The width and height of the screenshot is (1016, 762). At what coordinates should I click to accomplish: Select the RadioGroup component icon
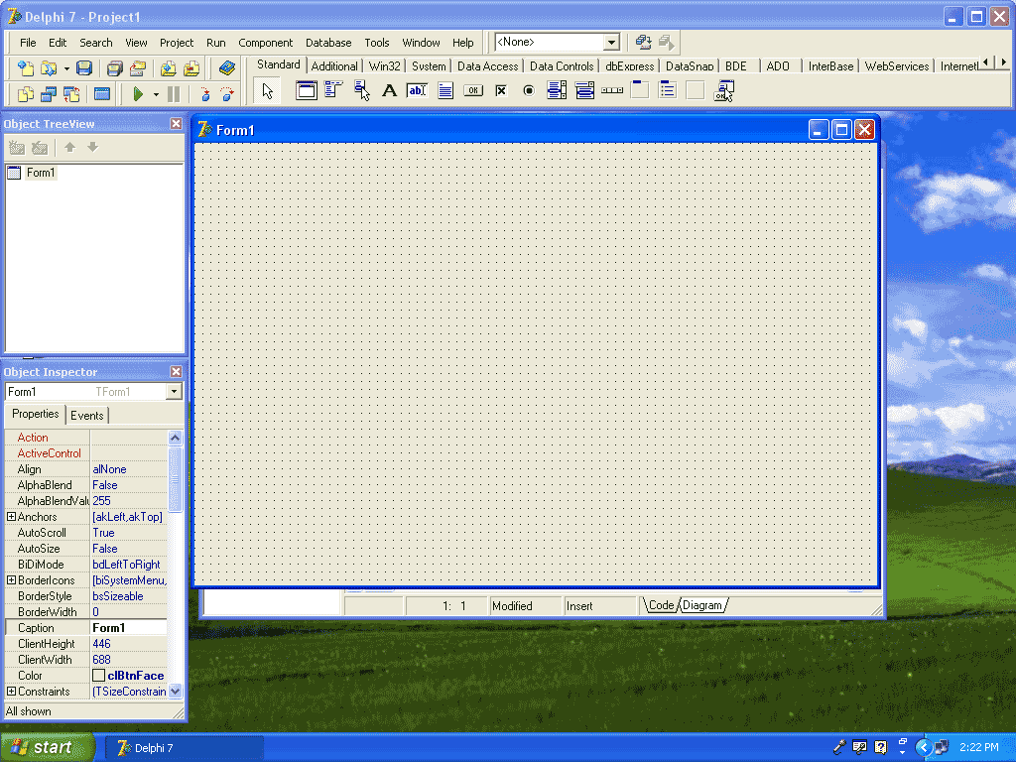(x=668, y=90)
